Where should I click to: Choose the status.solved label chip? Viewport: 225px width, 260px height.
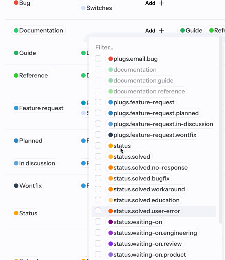coord(129,157)
